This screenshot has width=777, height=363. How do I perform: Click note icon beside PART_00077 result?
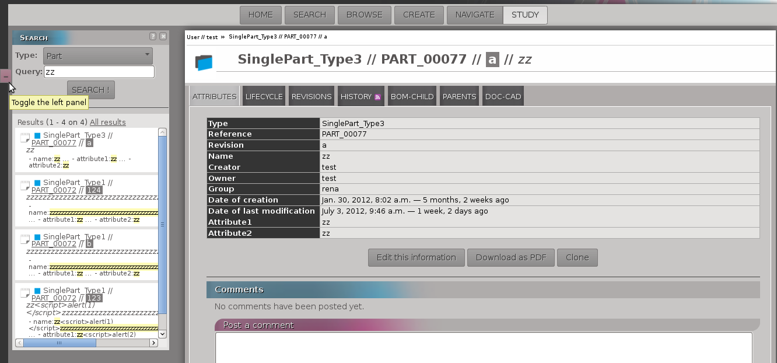coord(24,138)
